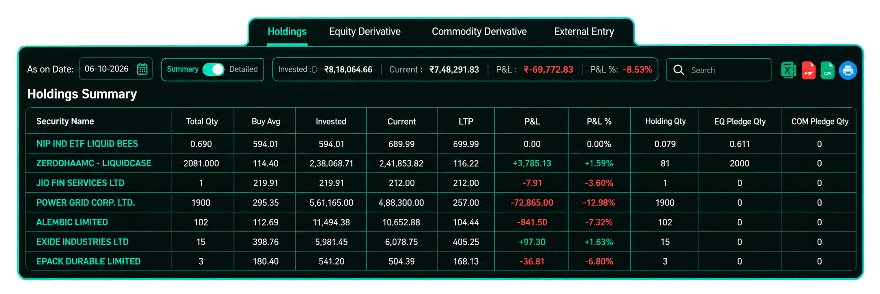Open ALEMBIC LIMITED security
The width and height of the screenshot is (880, 294).
click(72, 222)
